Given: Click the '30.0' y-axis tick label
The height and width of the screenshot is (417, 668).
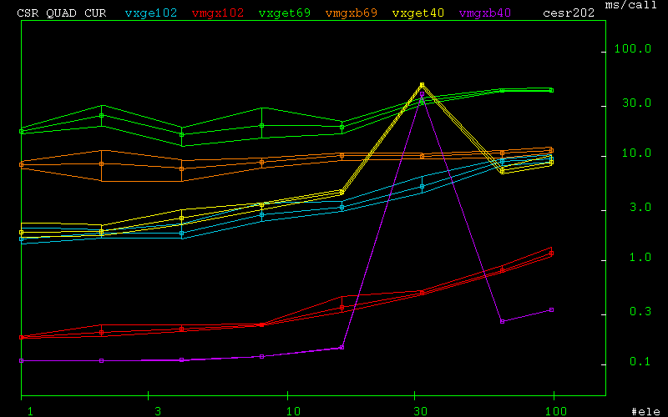Looking at the screenshot, I should pyautogui.click(x=636, y=103).
